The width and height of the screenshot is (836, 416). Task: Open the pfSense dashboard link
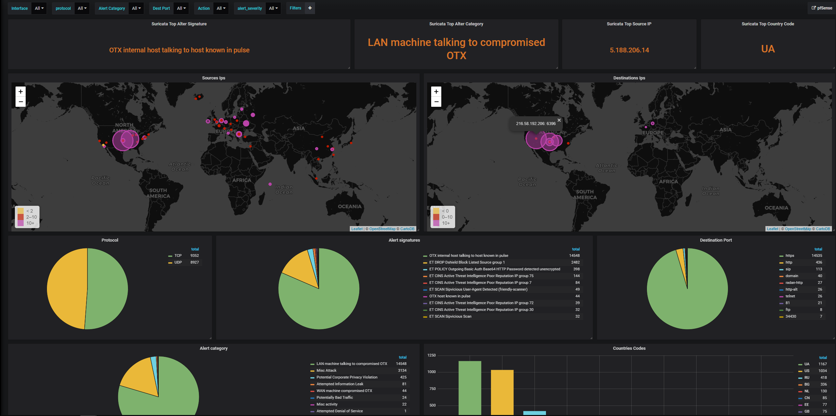[822, 8]
